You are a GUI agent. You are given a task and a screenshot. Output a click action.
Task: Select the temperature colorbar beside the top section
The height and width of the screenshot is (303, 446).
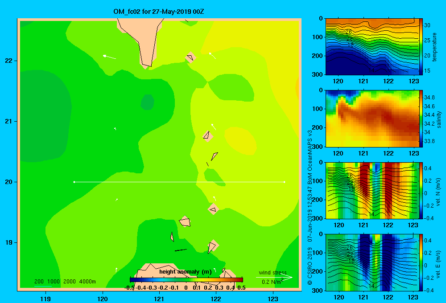[421, 47]
